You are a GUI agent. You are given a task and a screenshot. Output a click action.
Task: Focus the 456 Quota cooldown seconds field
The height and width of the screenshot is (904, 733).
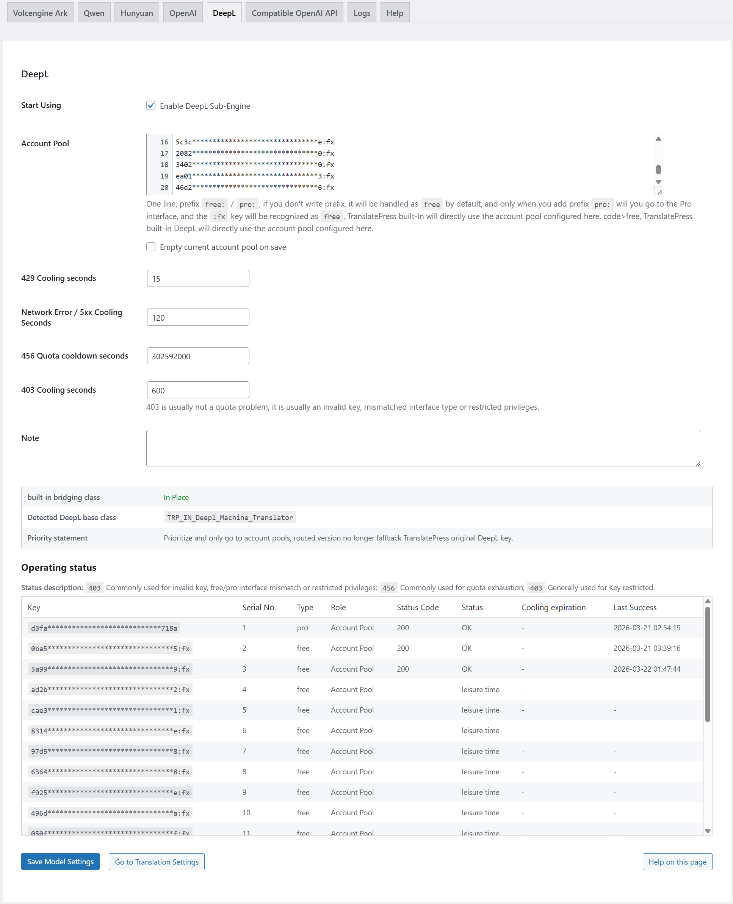198,356
